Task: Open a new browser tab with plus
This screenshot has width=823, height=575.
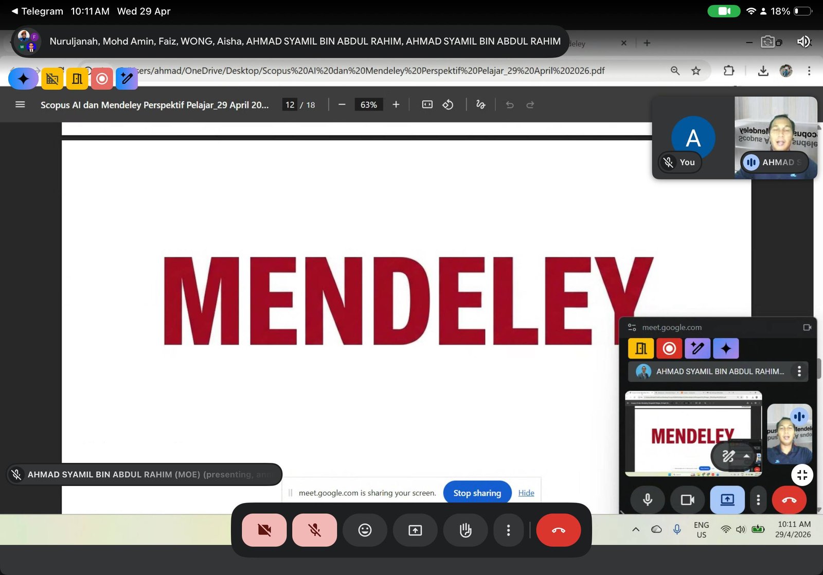Action: click(647, 43)
